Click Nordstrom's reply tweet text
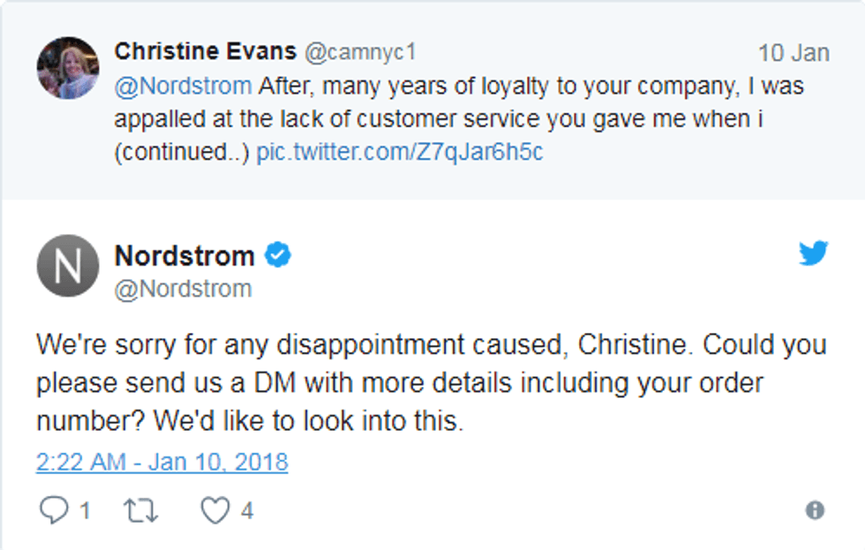The height and width of the screenshot is (550, 865). coord(431,382)
